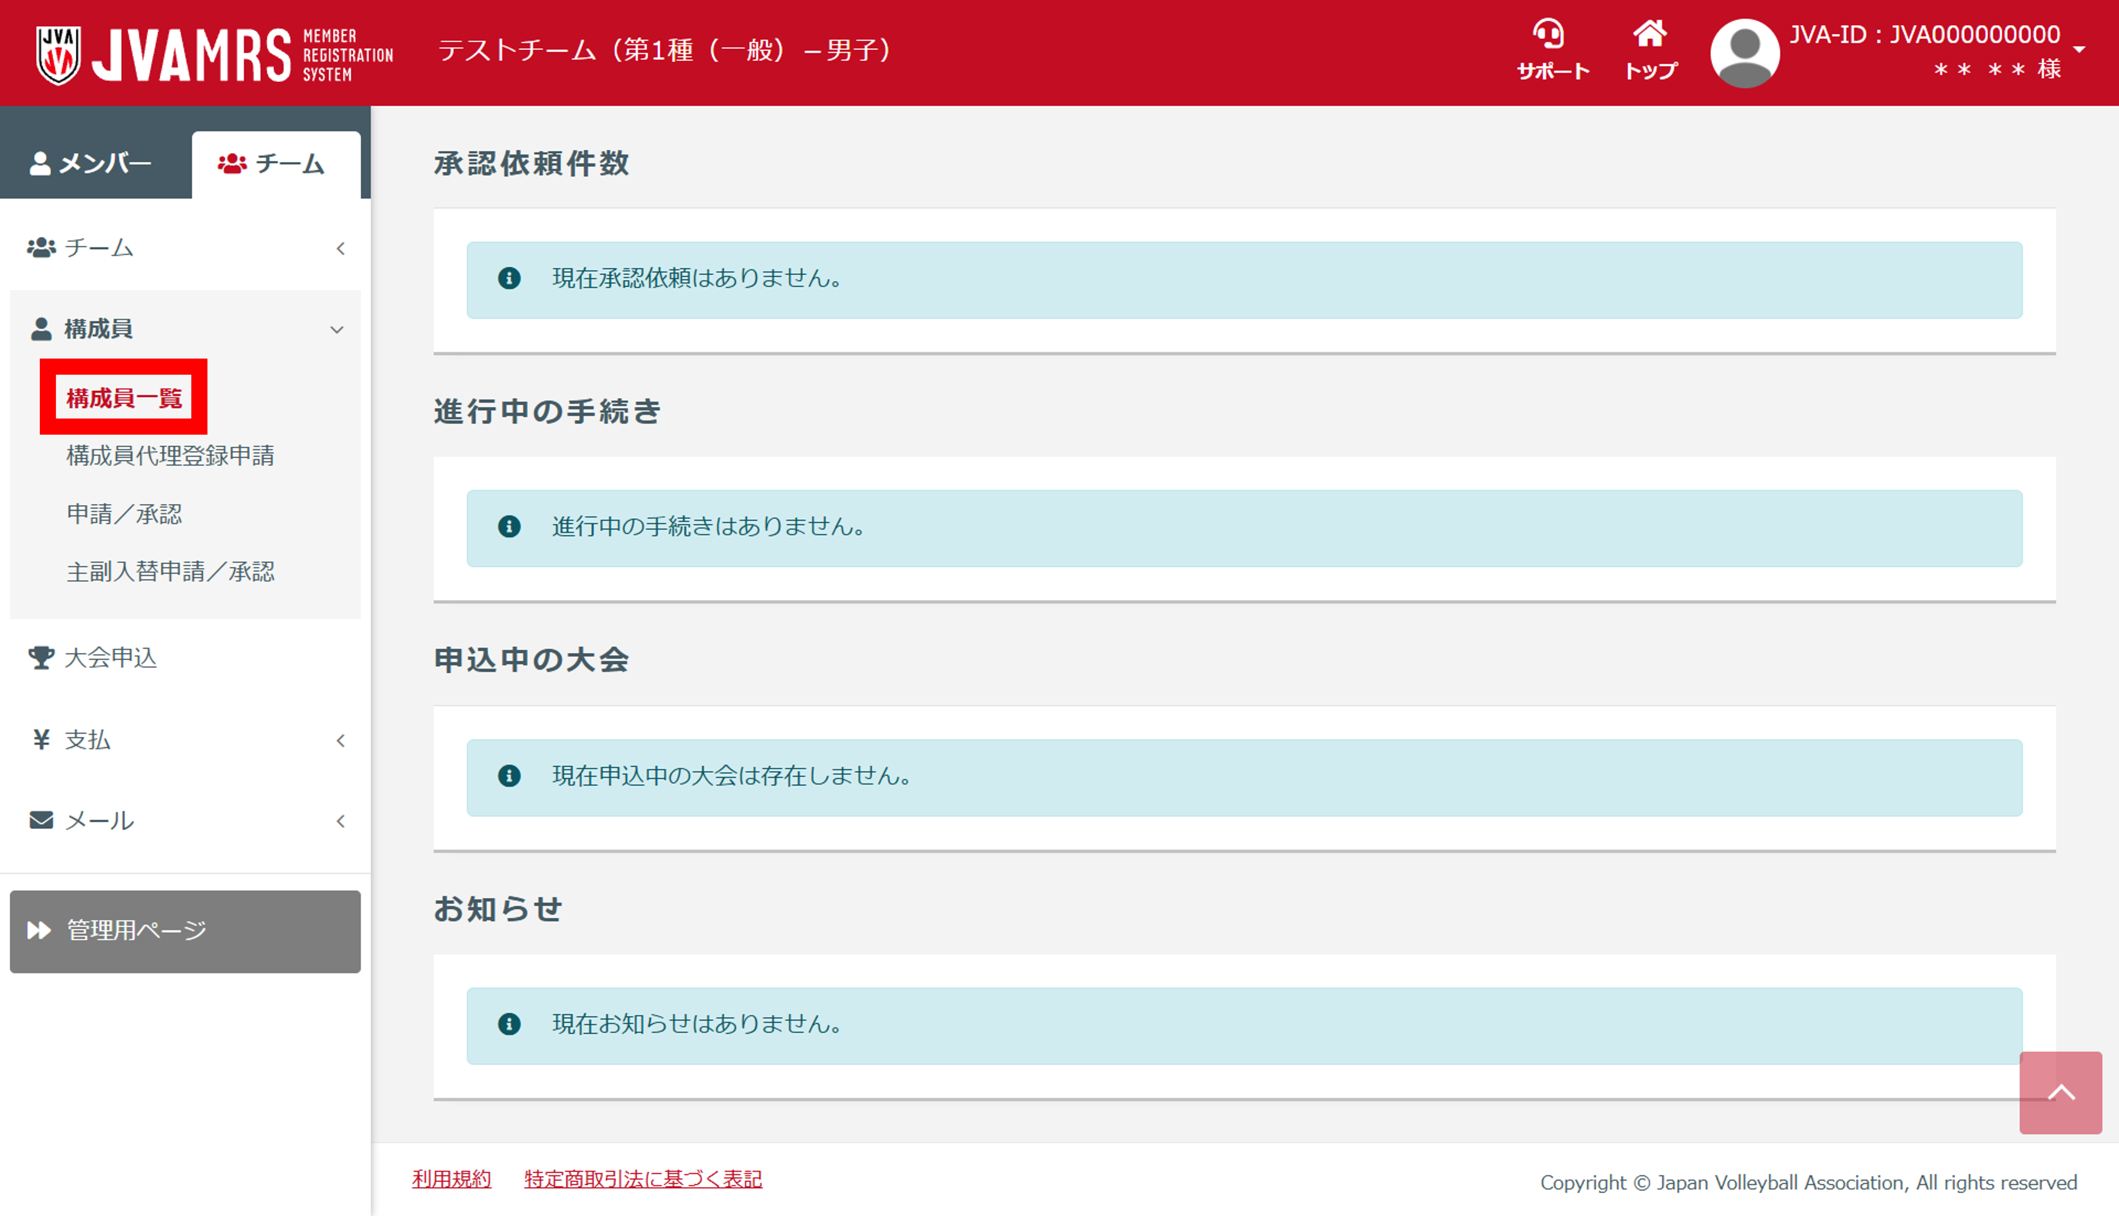Expand the 支払 menu chevron
The width and height of the screenshot is (2119, 1216).
point(341,741)
